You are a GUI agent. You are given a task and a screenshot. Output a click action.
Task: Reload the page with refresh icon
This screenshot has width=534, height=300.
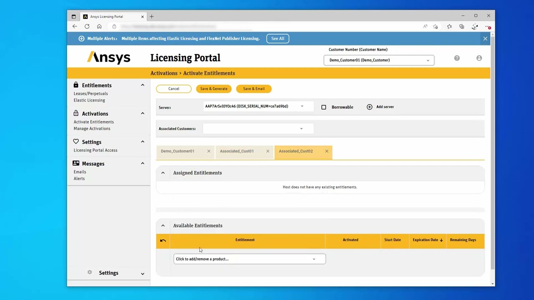click(x=87, y=27)
